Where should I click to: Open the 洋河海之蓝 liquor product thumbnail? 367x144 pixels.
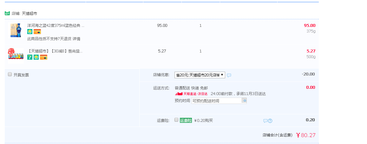point(16,30)
